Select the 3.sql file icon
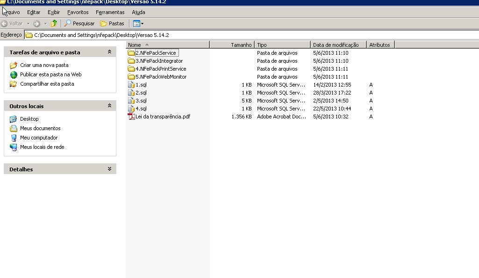Image resolution: width=479 pixels, height=278 pixels. 131,101
